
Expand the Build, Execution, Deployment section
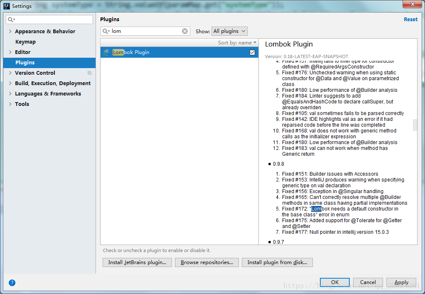[10, 83]
